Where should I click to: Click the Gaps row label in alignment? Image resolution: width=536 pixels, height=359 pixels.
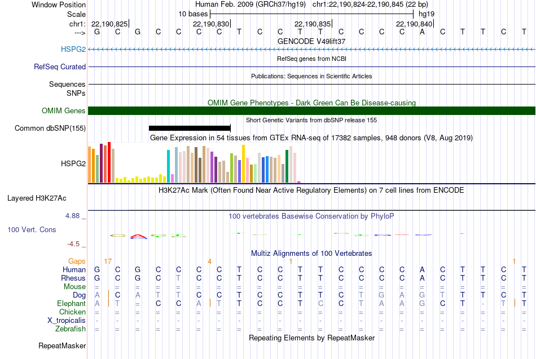[x=77, y=261]
